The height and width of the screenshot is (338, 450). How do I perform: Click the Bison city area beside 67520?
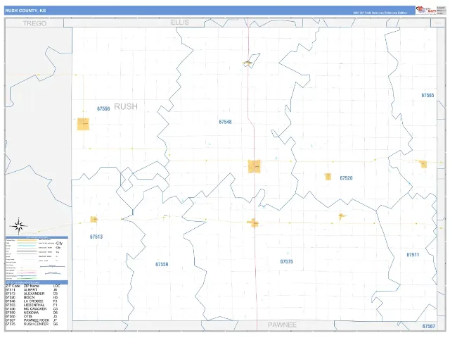(328, 177)
